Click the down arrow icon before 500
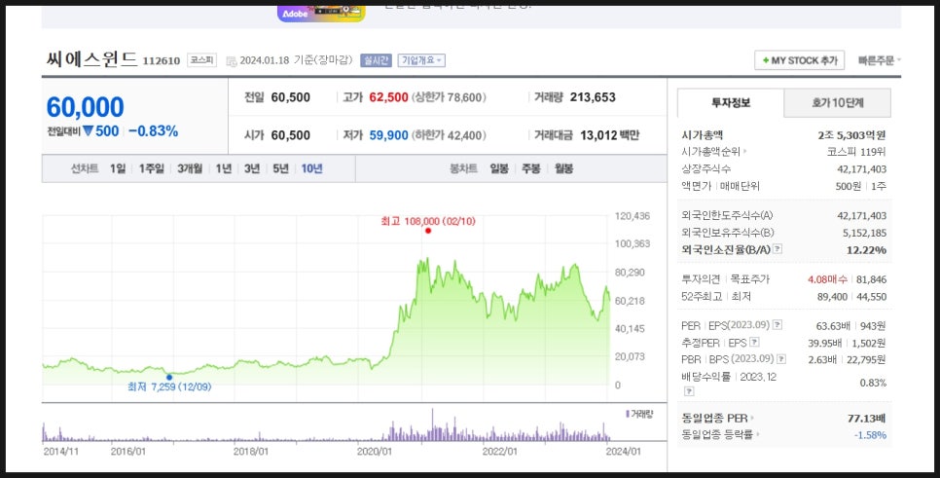The width and height of the screenshot is (940, 478). [89, 130]
